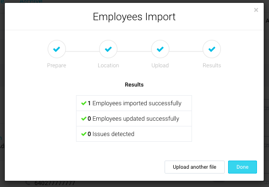This screenshot has height=187, width=269.
Task: Click the 0 Employees updated successfully row
Action: click(134, 119)
